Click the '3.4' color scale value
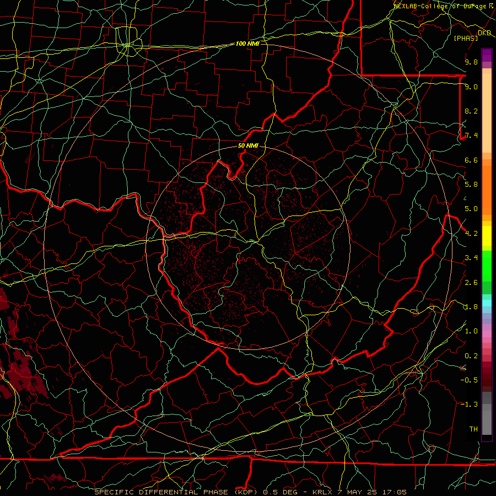This screenshot has width=496, height=496. [x=471, y=258]
